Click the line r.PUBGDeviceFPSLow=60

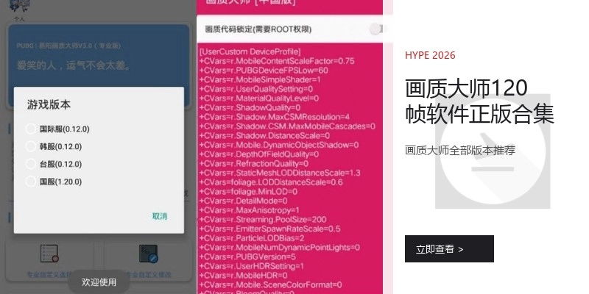tap(264, 71)
